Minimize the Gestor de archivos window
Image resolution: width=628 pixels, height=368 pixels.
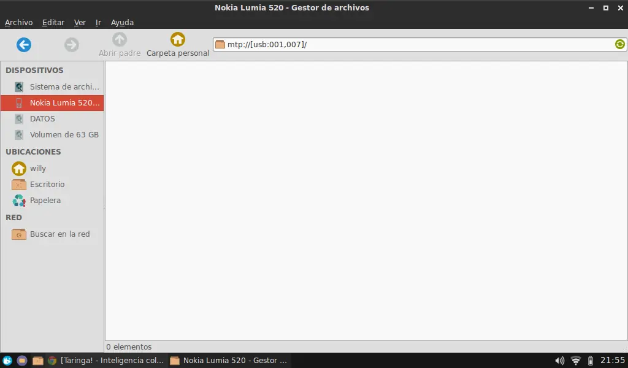[x=591, y=7]
